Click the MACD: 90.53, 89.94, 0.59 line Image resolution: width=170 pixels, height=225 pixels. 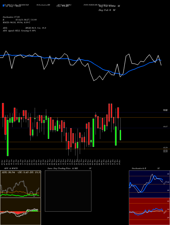pos(16,22)
